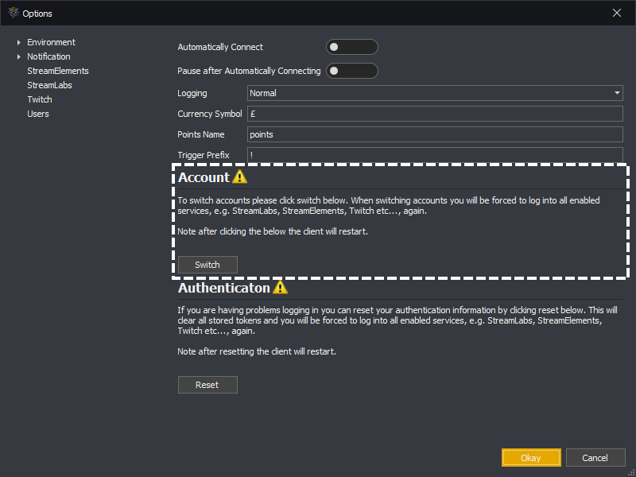The height and width of the screenshot is (477, 636).
Task: Focus the Currency Symbol field
Action: [435, 114]
